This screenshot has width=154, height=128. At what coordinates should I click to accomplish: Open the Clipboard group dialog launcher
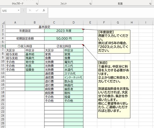pyautogui.click(x=37, y=4)
